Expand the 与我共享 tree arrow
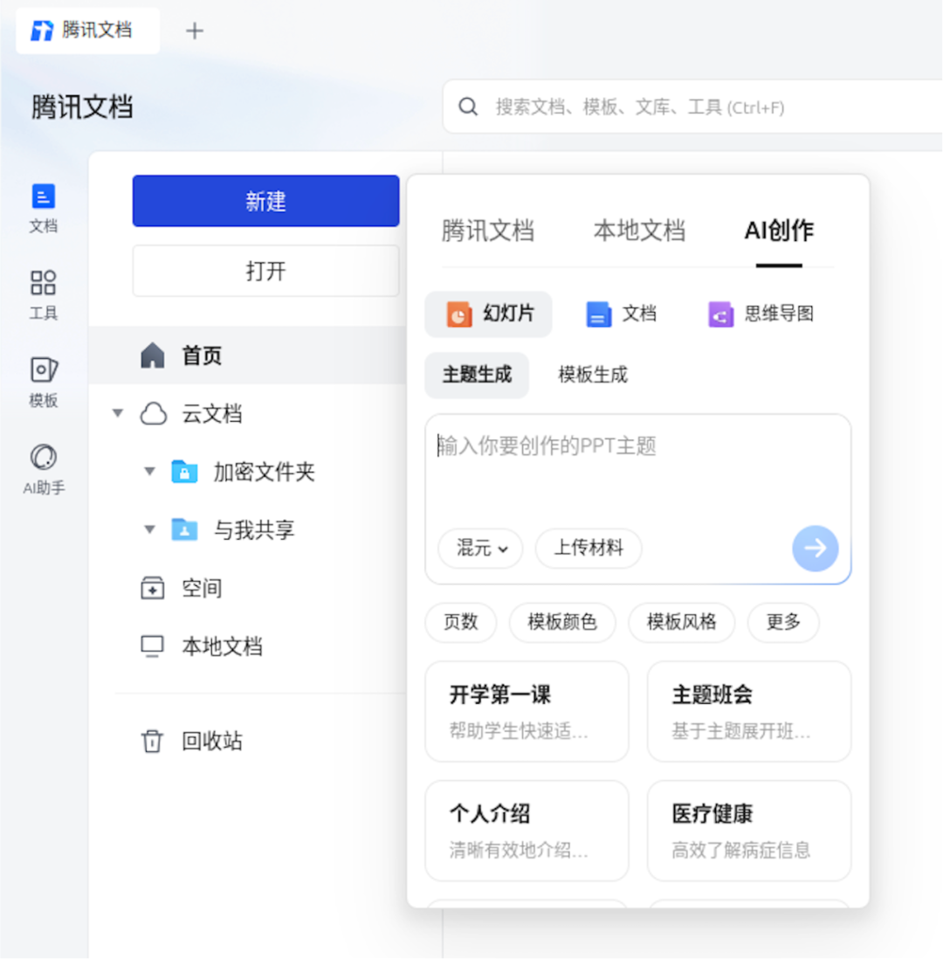The height and width of the screenshot is (959, 943). click(x=150, y=529)
